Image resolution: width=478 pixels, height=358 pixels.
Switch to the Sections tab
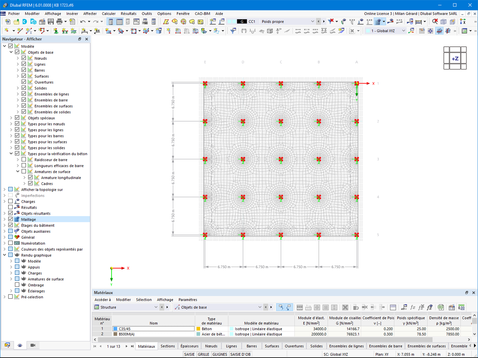coord(168,346)
